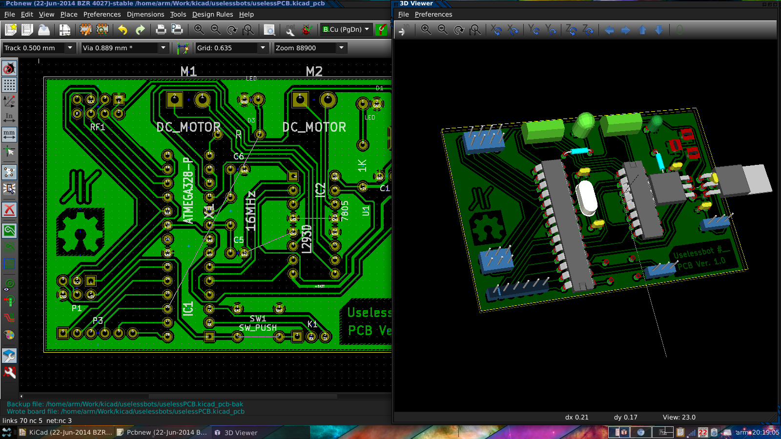
Task: Click the New board icon in Pcbnew toolbar
Action: click(x=11, y=30)
